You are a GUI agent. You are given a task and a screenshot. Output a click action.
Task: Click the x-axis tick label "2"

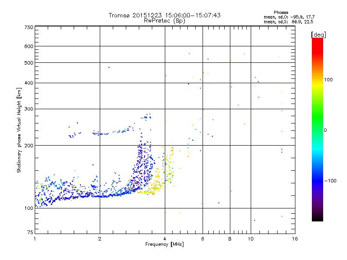[x=100, y=239]
